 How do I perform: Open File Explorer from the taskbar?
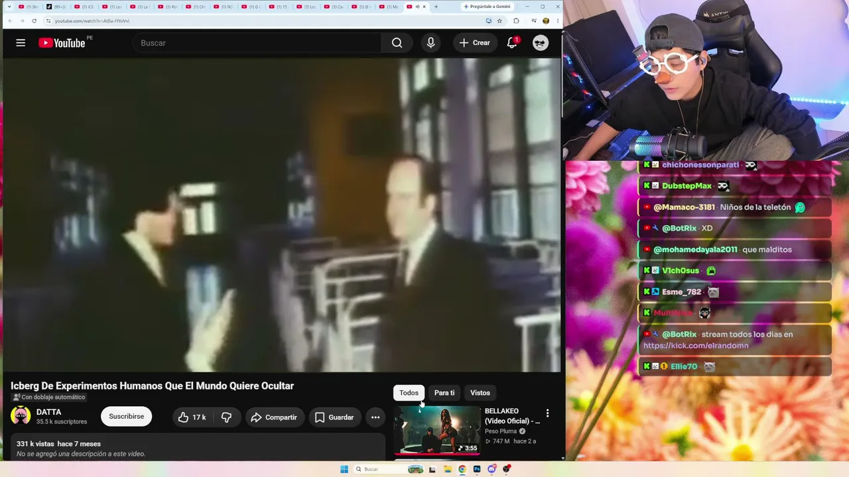[x=448, y=469]
